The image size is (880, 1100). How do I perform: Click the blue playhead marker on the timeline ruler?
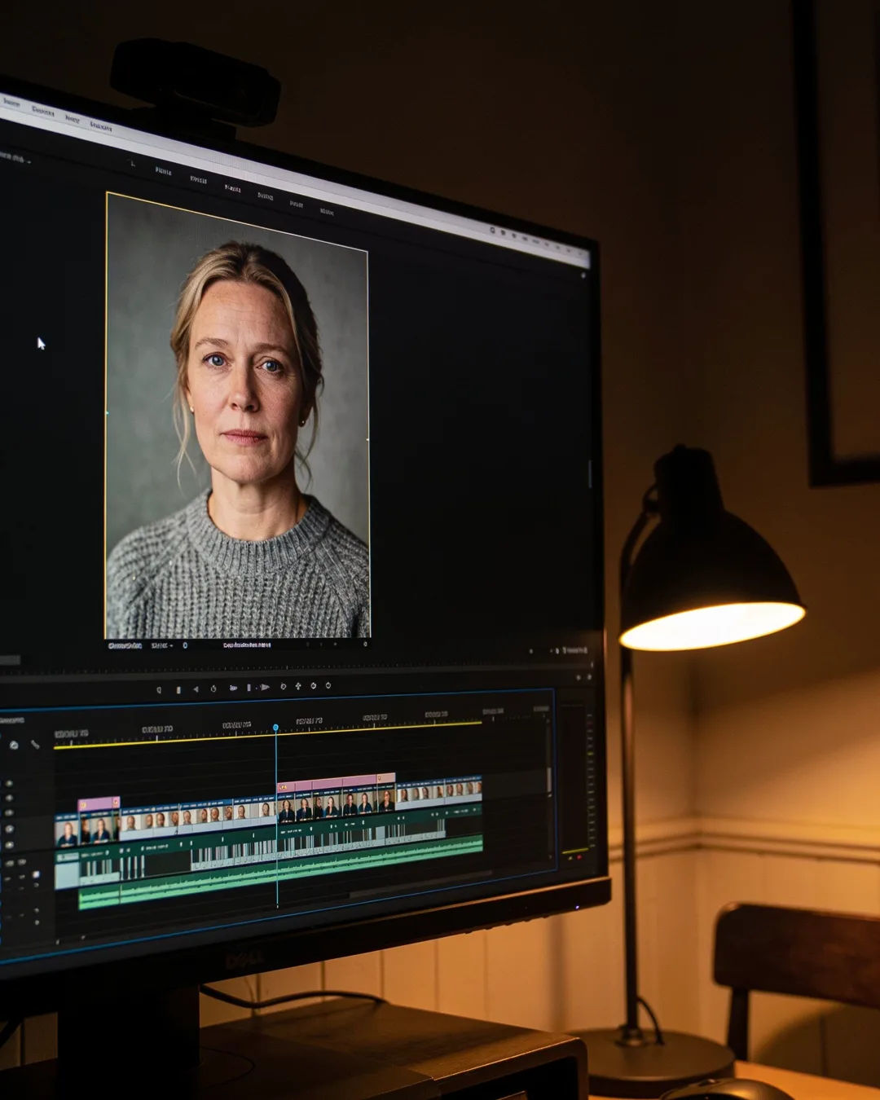tap(275, 727)
